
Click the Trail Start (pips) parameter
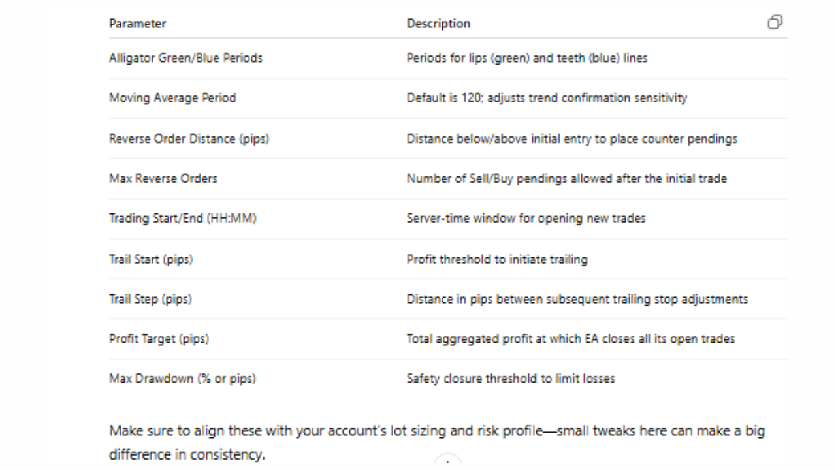click(151, 259)
